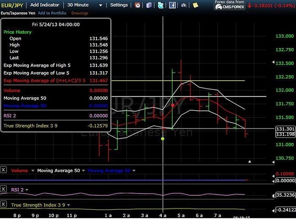Click the documents stack icon in toolbar
Viewport: 296px width, 219px height.
(149, 5)
